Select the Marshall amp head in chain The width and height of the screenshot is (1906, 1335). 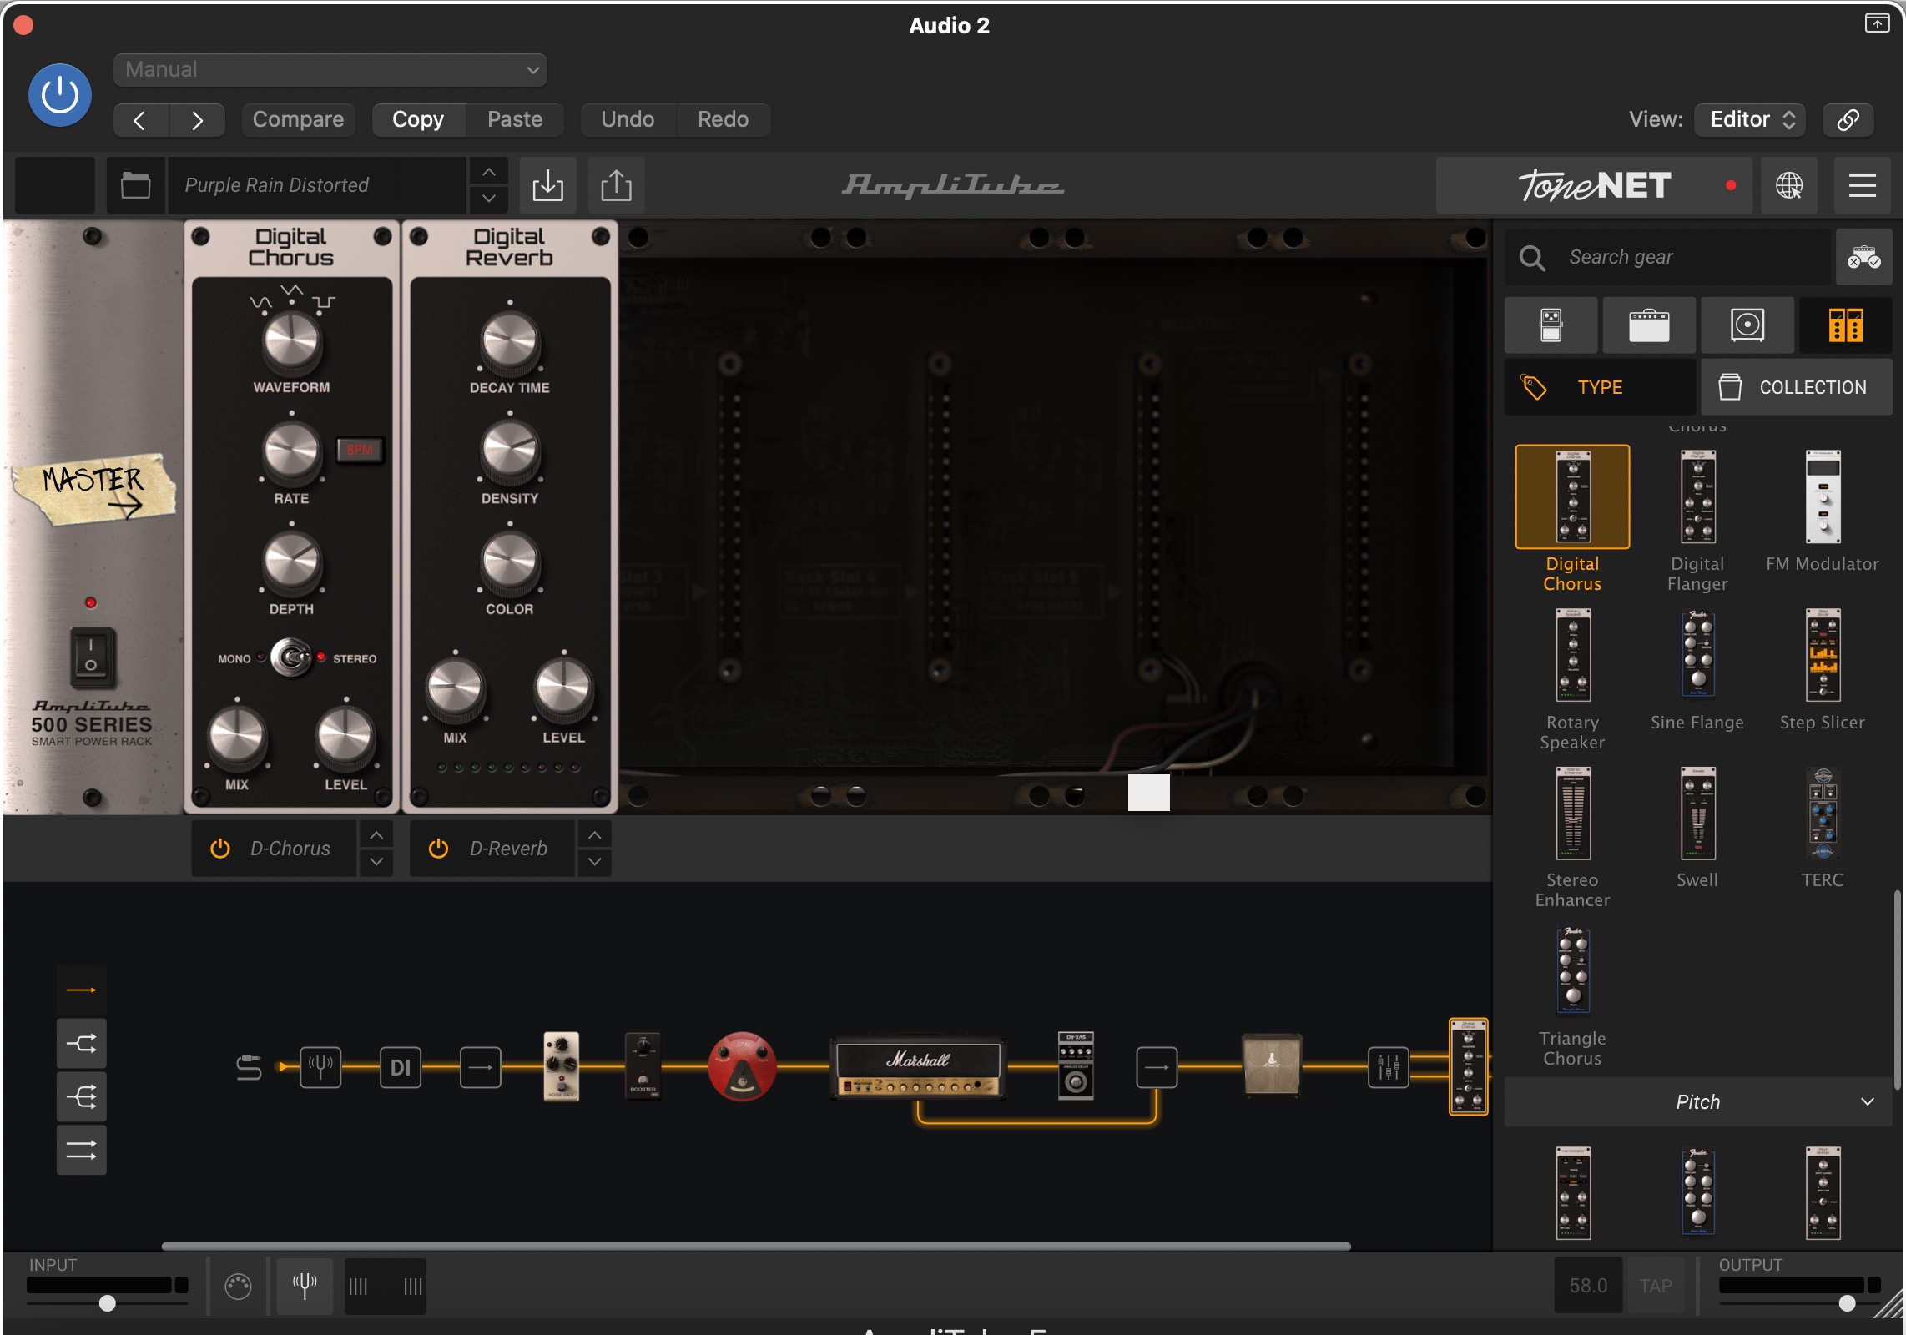[x=917, y=1067]
